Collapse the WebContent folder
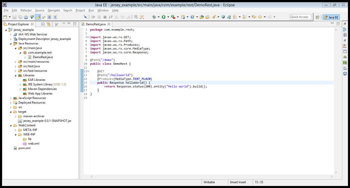 coord(11,125)
